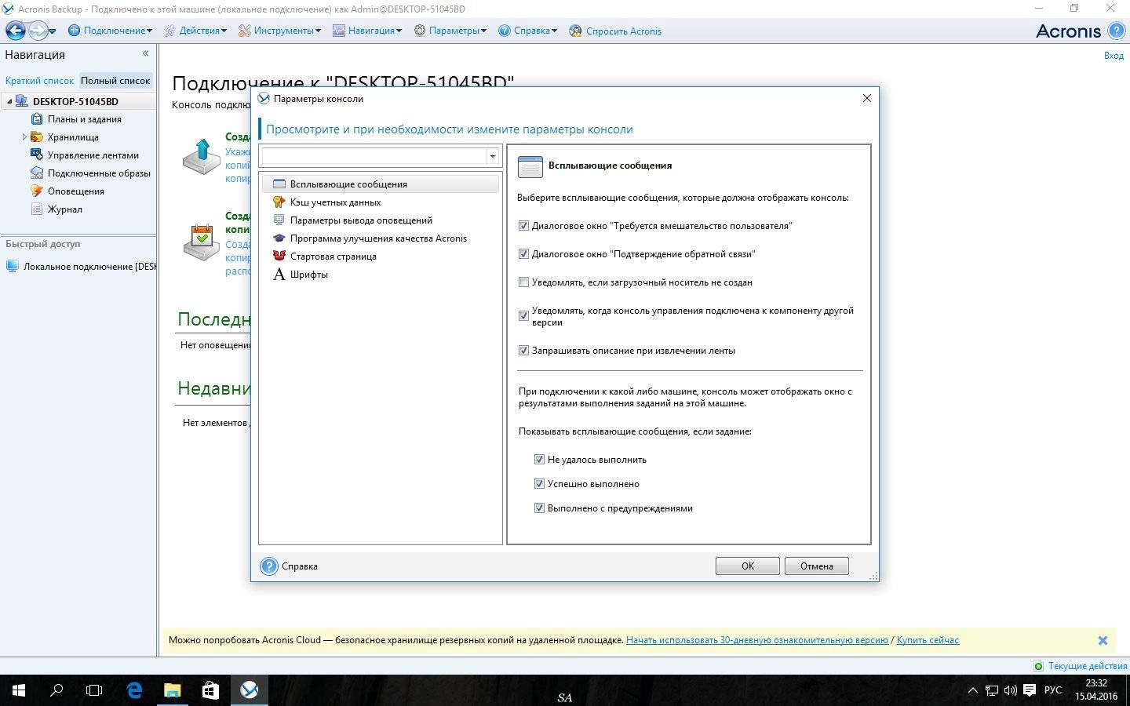This screenshot has width=1130, height=706.
Task: Expand the Хранилища tree node
Action: [24, 137]
